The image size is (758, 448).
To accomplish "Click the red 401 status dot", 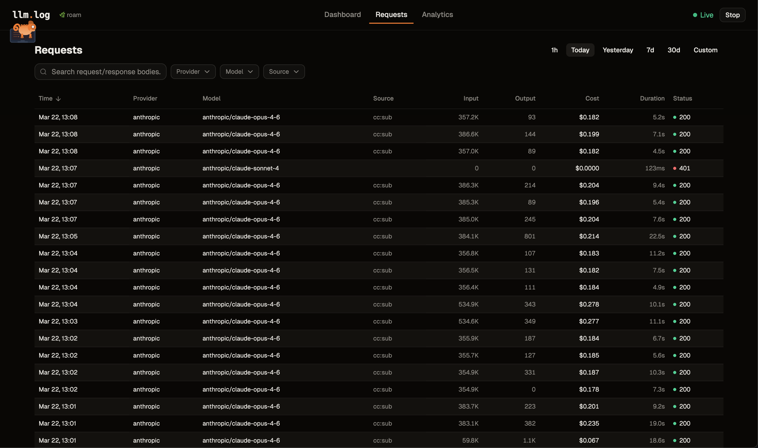I will coord(674,169).
